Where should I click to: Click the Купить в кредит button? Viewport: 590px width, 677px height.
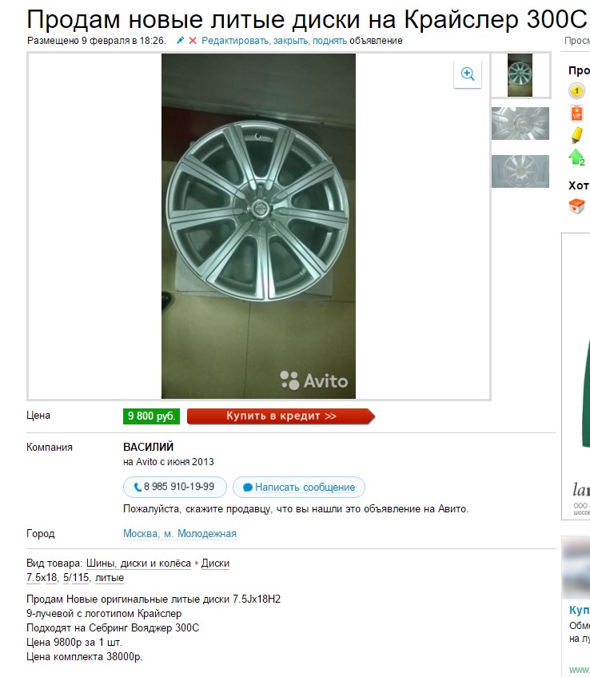[x=281, y=416]
